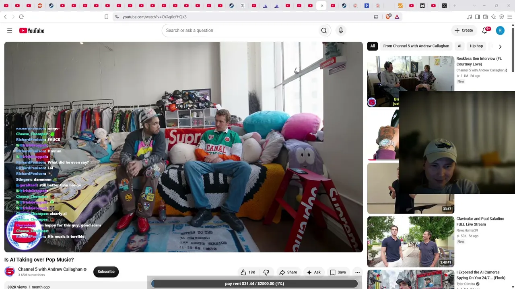The height and width of the screenshot is (289, 515).
Task: Open a new browser tab
Action: [x=455, y=6]
